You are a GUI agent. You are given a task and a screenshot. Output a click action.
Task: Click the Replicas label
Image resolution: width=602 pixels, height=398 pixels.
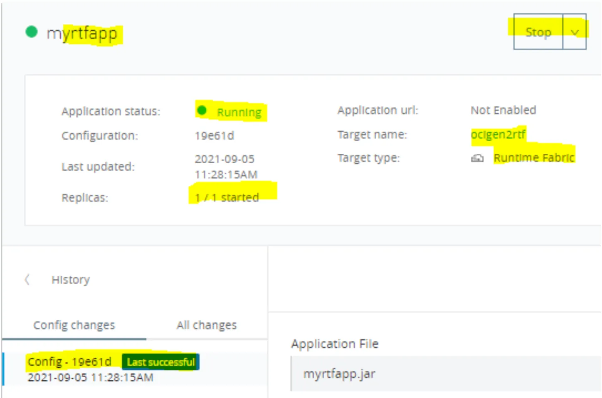(x=85, y=198)
